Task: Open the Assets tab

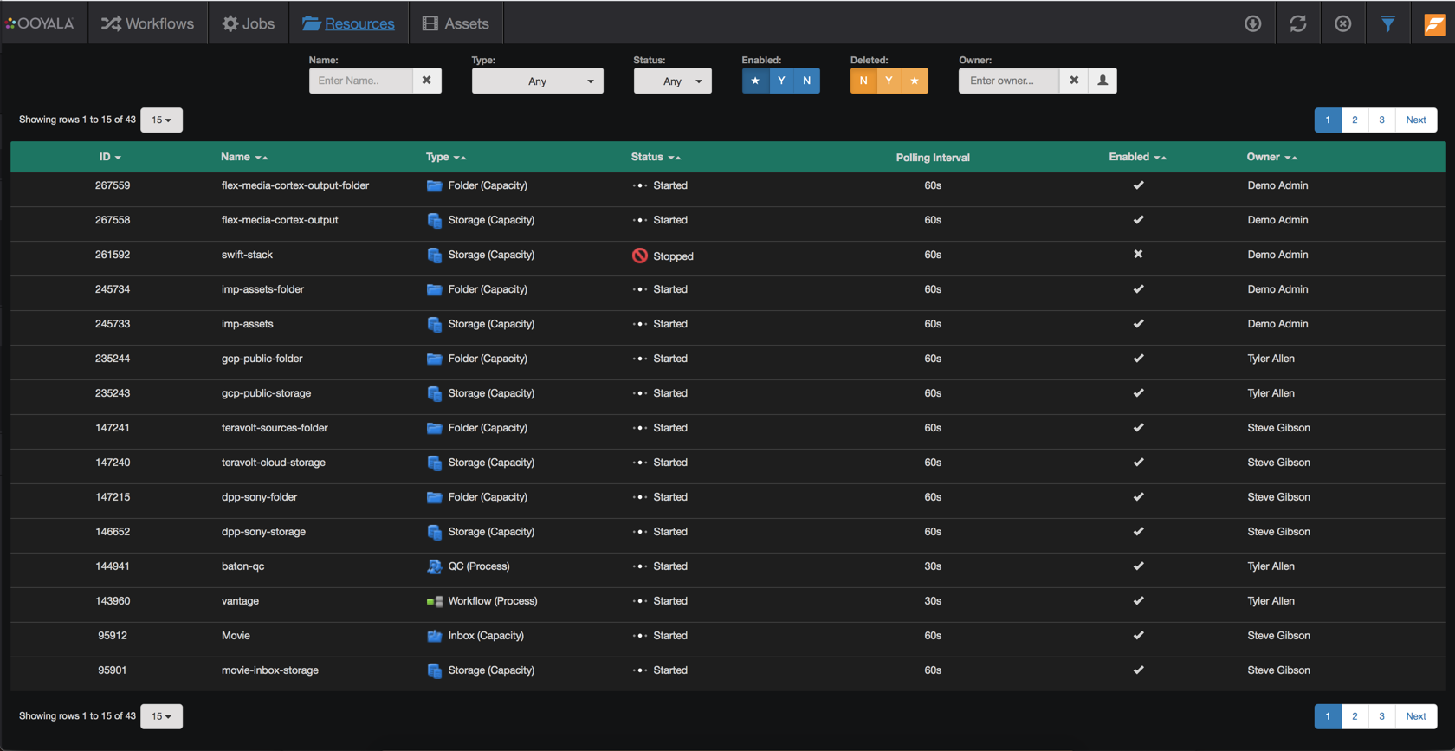Action: [x=456, y=23]
